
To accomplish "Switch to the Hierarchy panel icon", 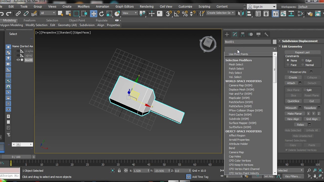I will pyautogui.click(x=243, y=34).
